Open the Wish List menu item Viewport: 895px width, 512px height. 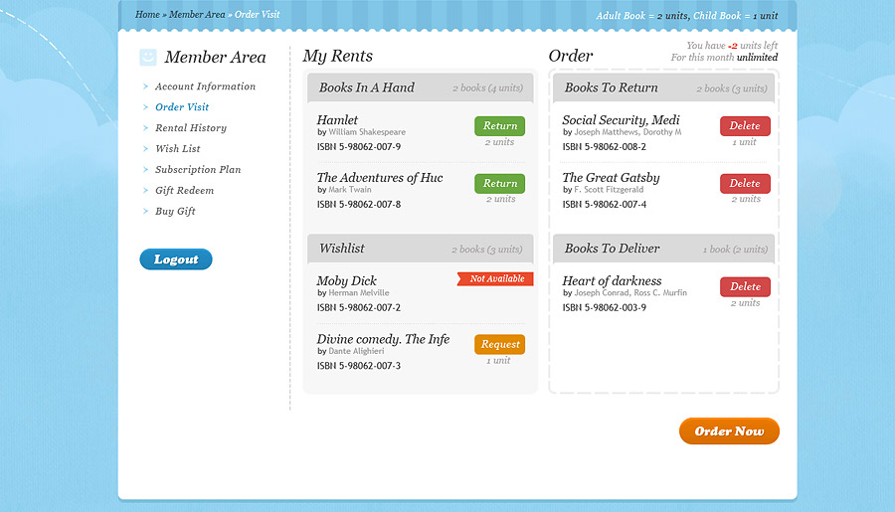tap(178, 148)
